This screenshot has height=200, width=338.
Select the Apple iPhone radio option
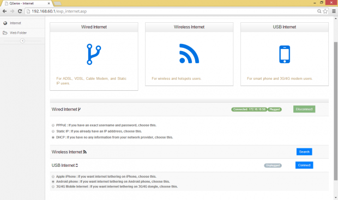pos(53,177)
